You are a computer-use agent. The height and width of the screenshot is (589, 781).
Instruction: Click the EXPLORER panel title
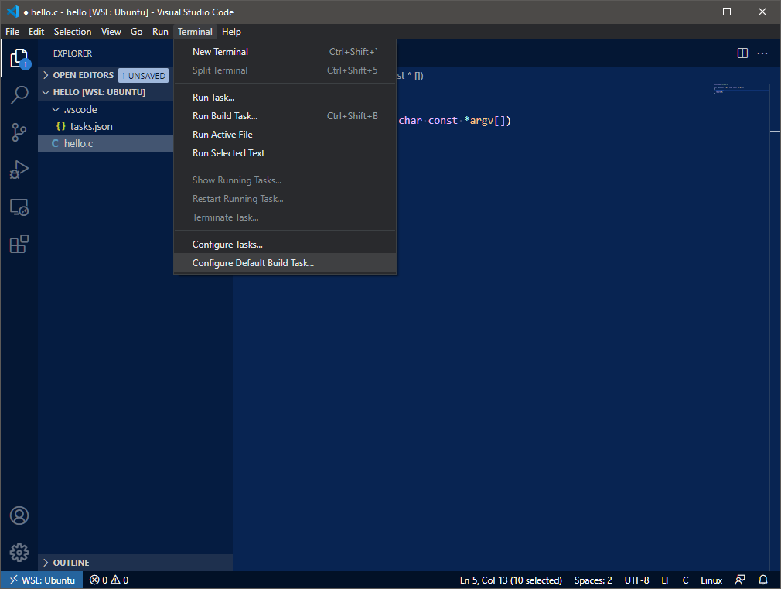point(73,53)
